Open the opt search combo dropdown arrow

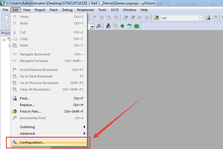(x=202, y=18)
